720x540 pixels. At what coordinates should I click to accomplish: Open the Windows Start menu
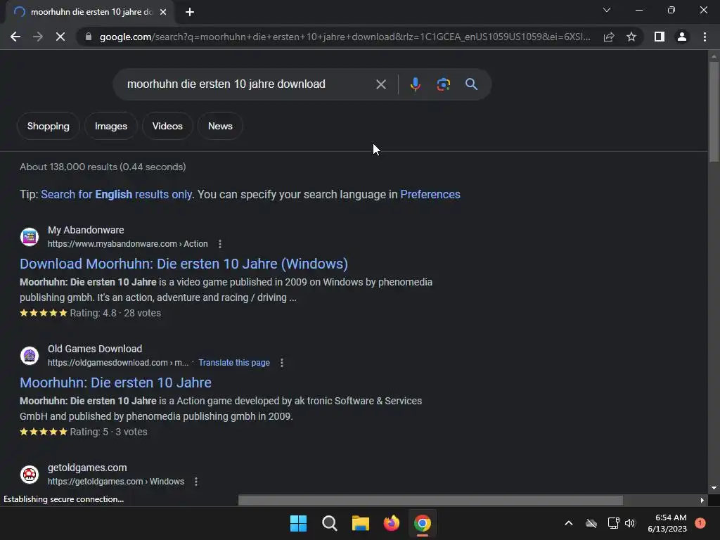(298, 523)
